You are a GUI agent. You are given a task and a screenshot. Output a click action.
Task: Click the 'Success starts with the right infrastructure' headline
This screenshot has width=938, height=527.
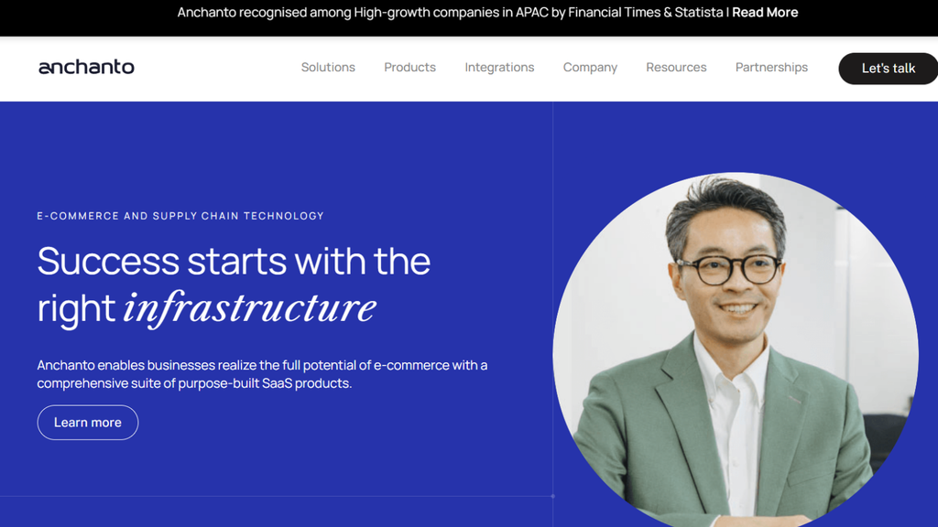234,285
